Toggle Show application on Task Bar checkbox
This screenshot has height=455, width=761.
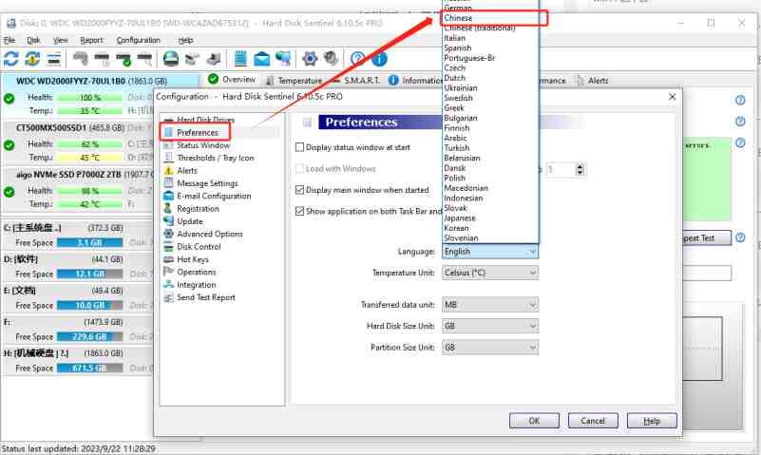pyautogui.click(x=300, y=211)
